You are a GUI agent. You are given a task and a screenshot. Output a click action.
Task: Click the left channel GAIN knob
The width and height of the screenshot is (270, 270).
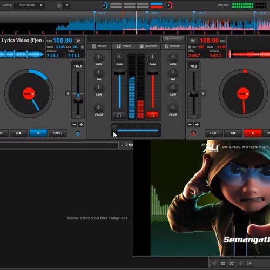(119, 58)
